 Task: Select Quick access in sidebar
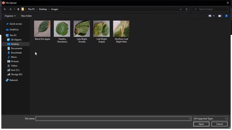16,24
